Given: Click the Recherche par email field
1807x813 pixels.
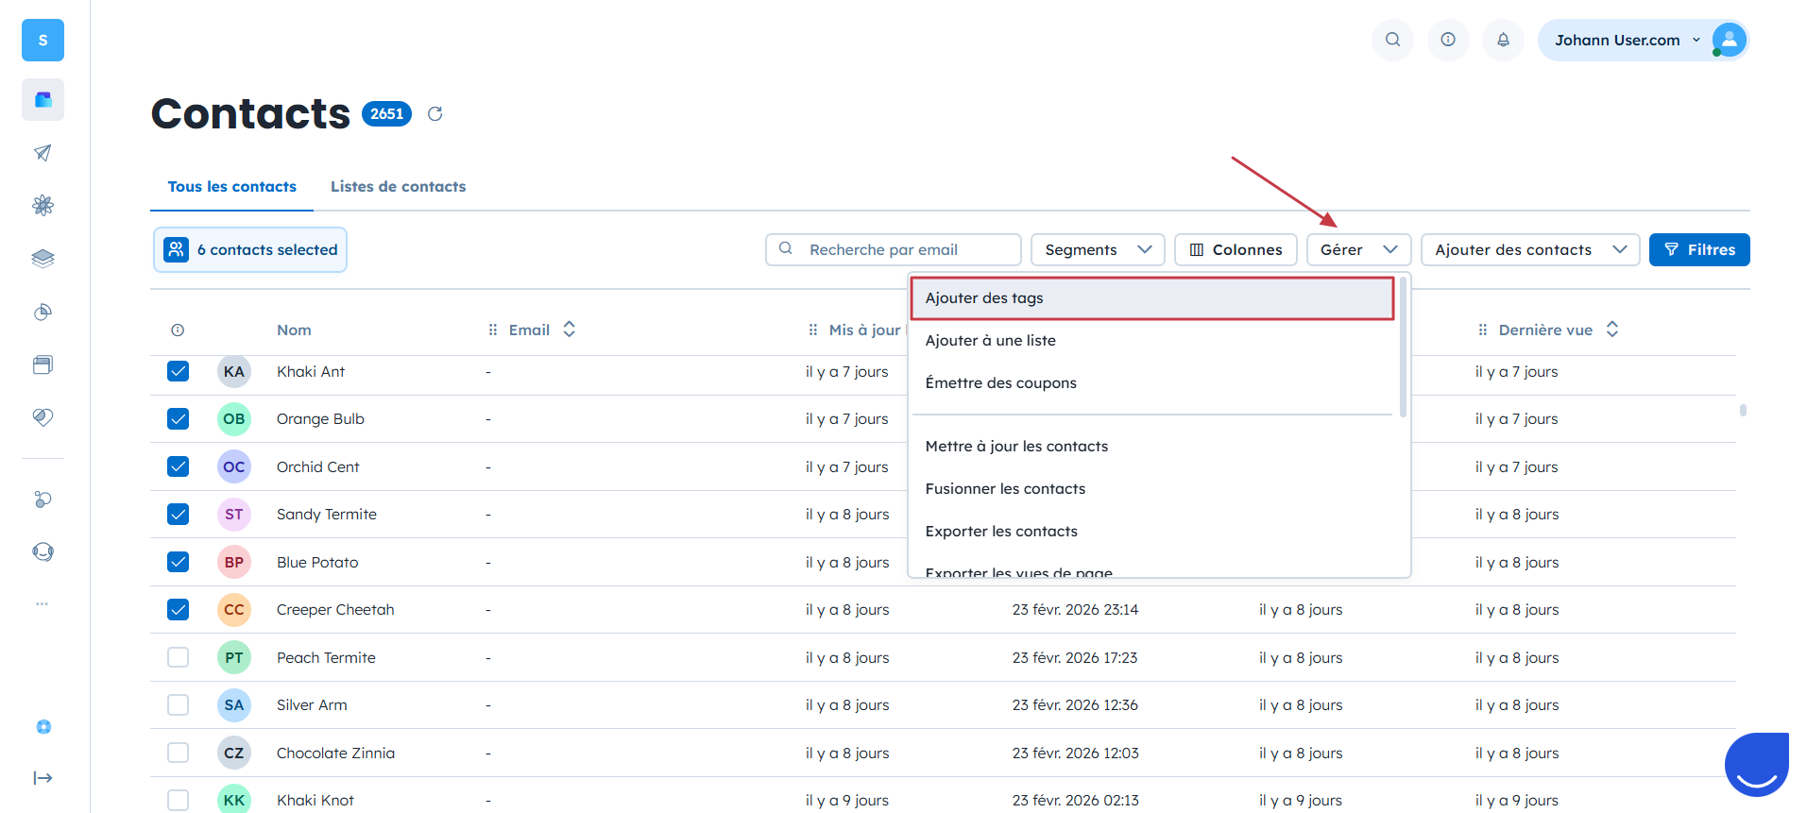Looking at the screenshot, I should tap(894, 249).
